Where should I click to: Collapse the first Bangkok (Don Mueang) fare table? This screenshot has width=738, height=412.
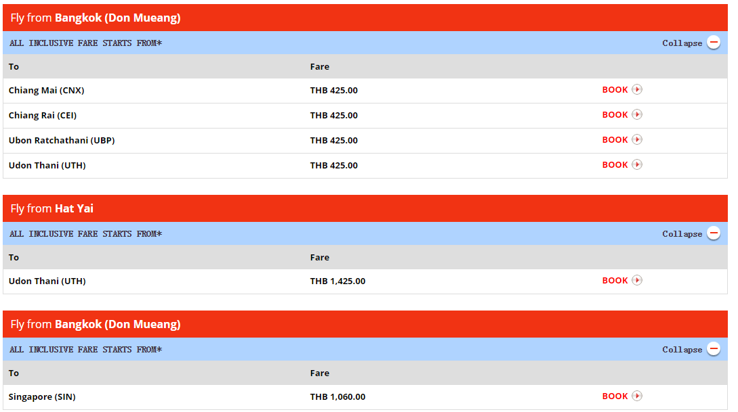[x=714, y=42]
